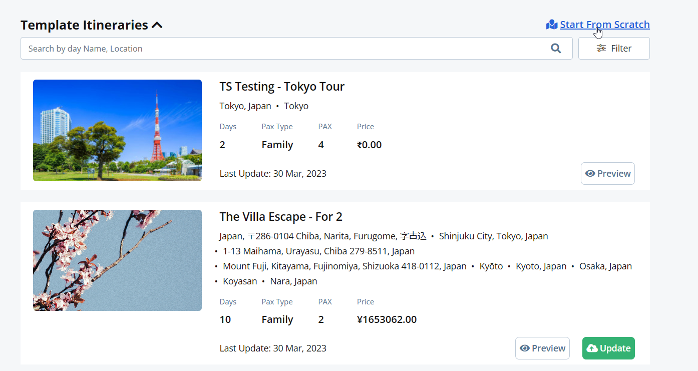698x371 pixels.
Task: Click the Koyasan location text
Action: point(240,281)
